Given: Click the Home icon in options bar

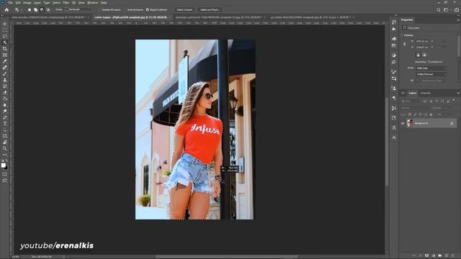Looking at the screenshot, I should click(6, 9).
